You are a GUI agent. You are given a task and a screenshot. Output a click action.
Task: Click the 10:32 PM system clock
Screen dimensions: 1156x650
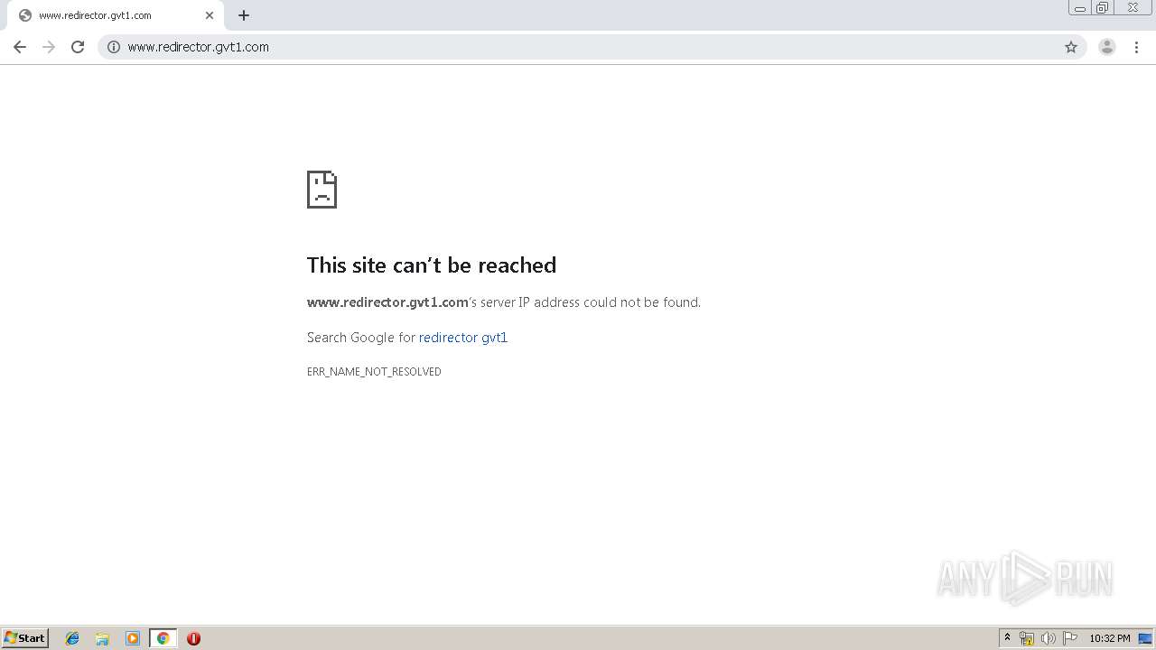1110,638
